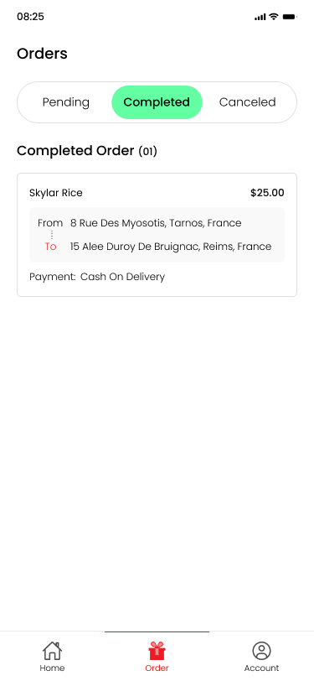The width and height of the screenshot is (314, 681).
Task: Switch to the Pending tab
Action: click(66, 102)
